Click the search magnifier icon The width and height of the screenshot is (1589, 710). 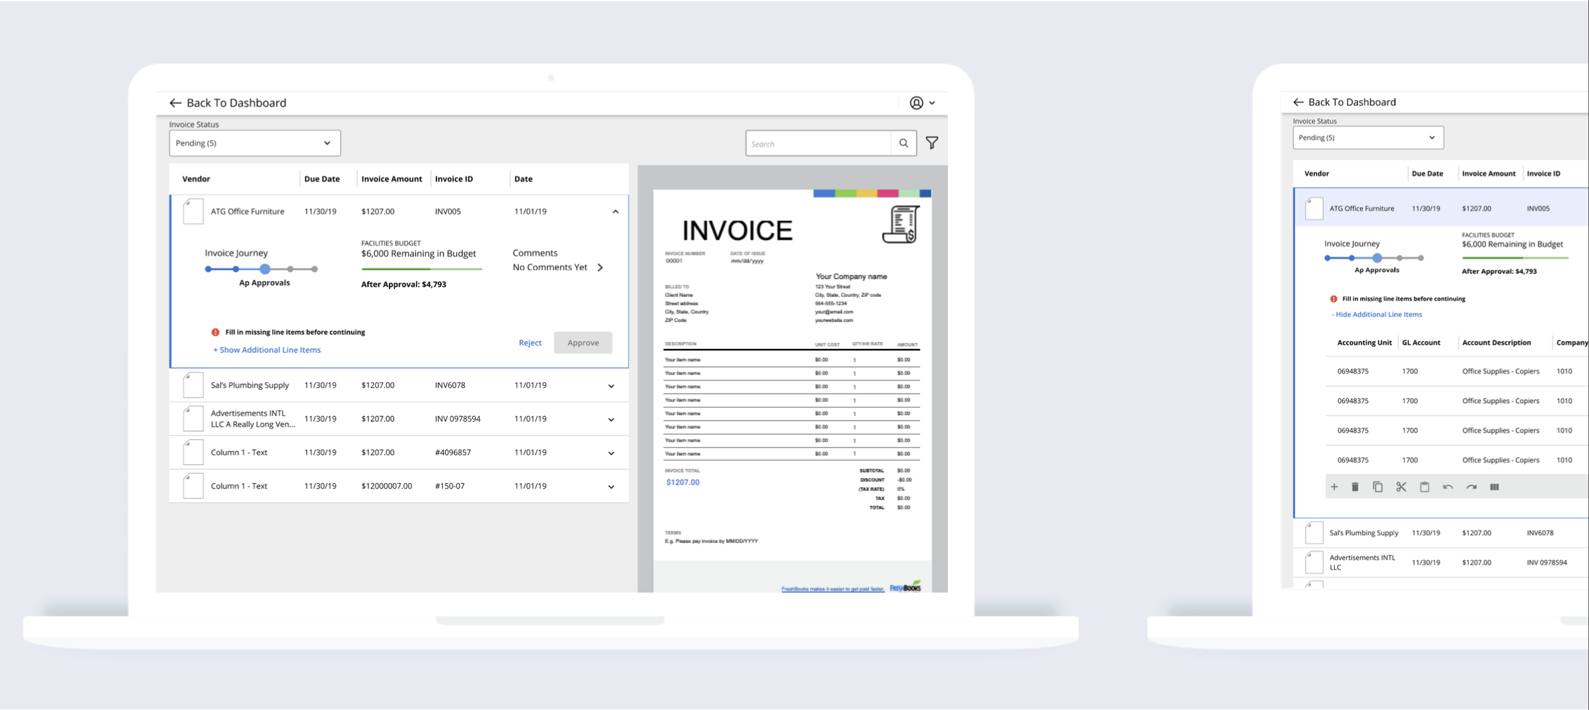point(904,143)
